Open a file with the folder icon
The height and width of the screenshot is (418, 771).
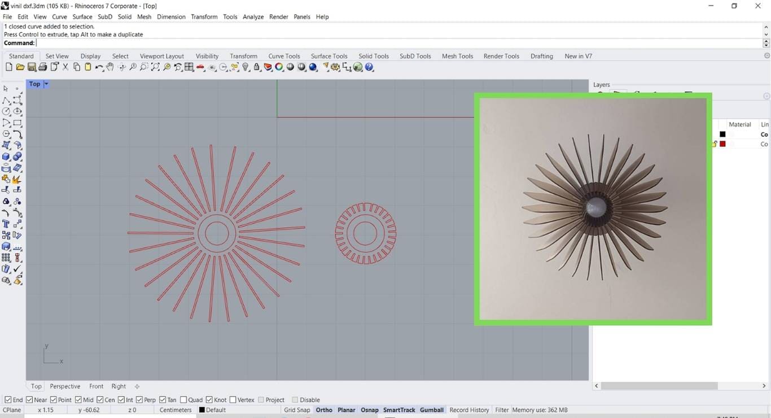[20, 67]
